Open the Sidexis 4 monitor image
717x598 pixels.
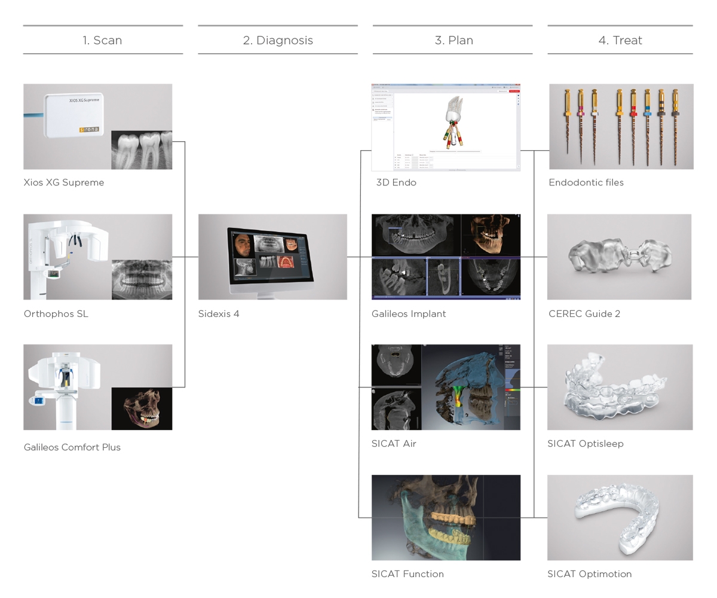pyautogui.click(x=272, y=257)
